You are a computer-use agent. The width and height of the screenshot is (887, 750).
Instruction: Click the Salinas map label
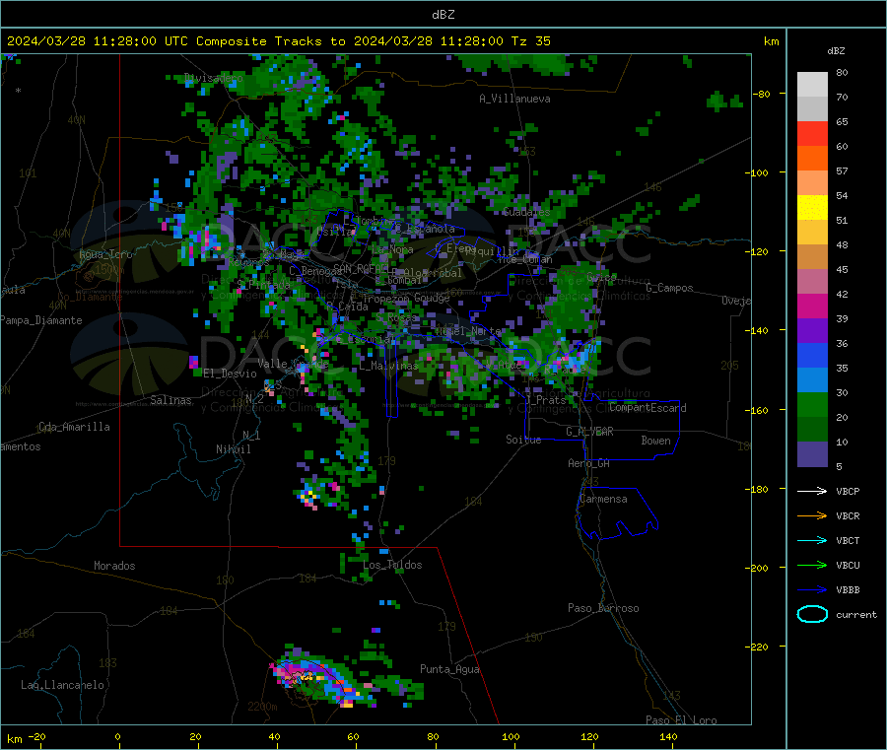[x=171, y=400]
